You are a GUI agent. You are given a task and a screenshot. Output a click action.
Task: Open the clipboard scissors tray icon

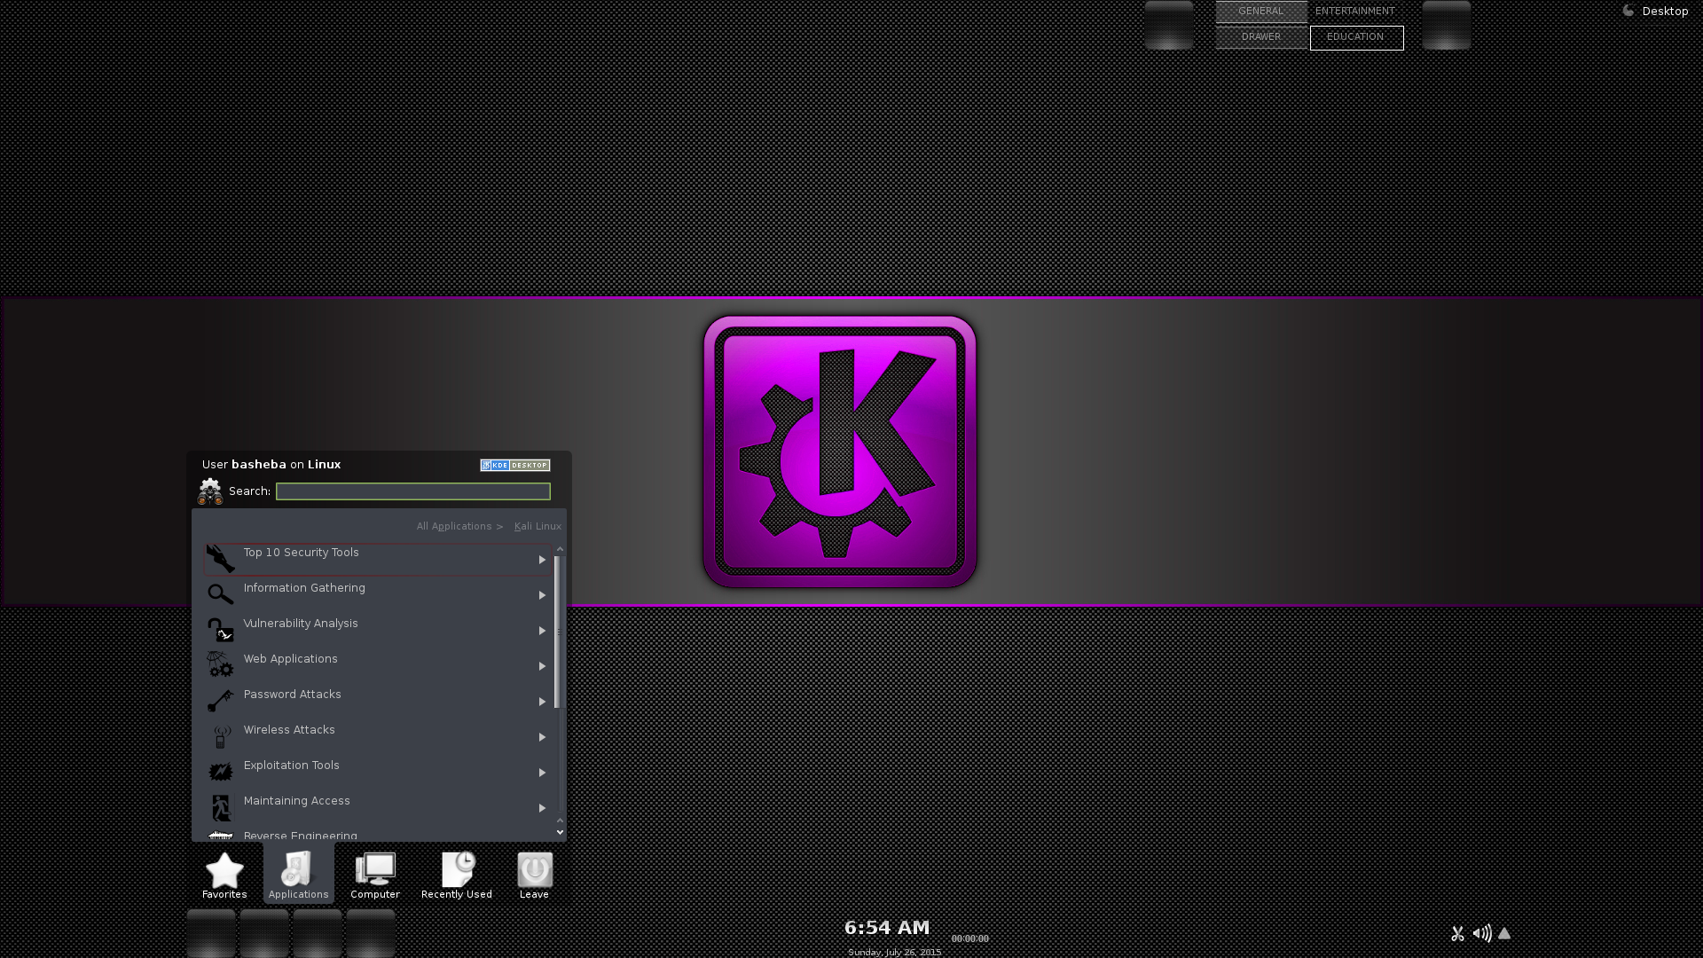click(1457, 933)
